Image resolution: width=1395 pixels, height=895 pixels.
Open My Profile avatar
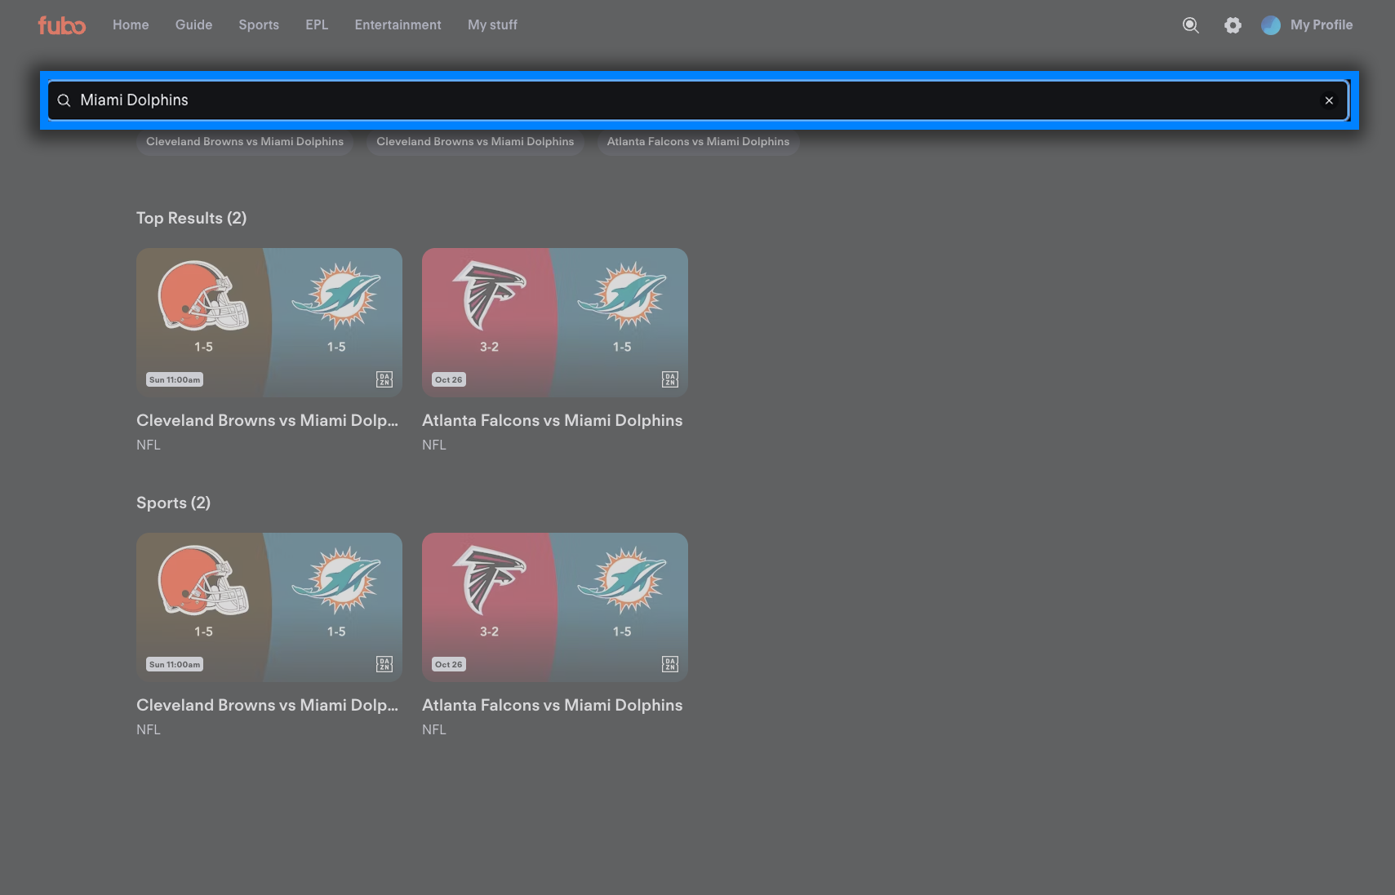pos(1271,25)
